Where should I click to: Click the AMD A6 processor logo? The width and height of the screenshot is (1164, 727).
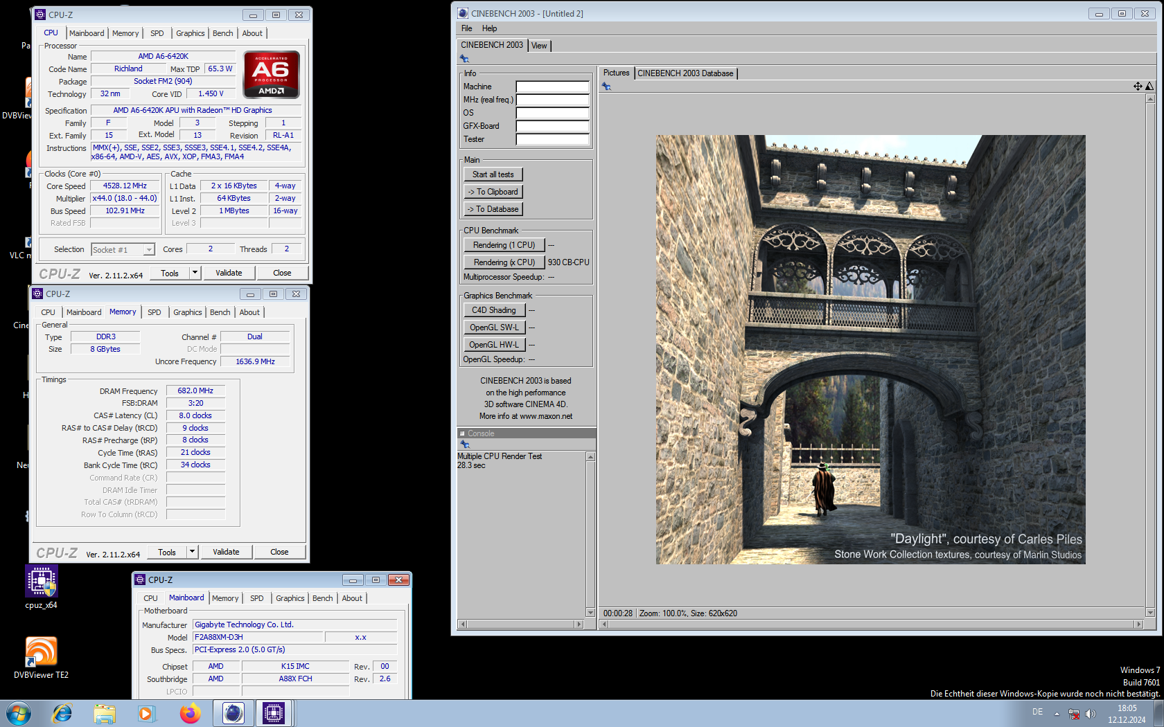[x=271, y=74]
